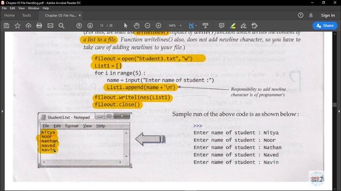Go to previous page arrow
341x191 pixels.
coord(79,25)
